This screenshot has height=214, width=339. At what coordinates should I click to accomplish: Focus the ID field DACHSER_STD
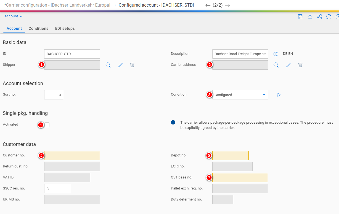coord(72,54)
